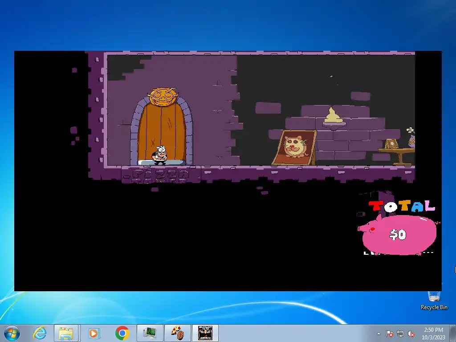
Task: Click the Pizza Tower engraved floor plaque
Action: [160, 175]
